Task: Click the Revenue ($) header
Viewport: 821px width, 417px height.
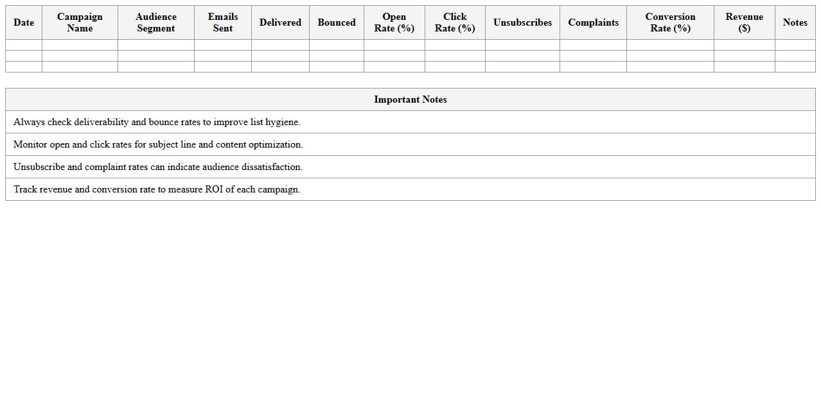Action: [x=744, y=22]
